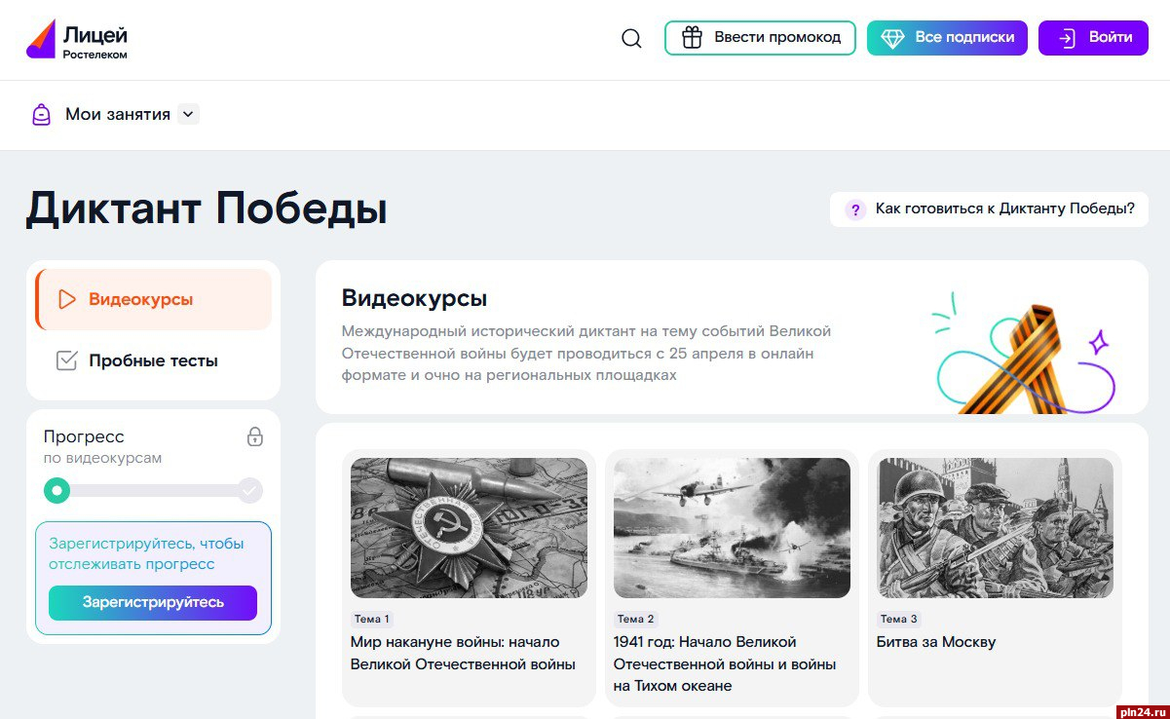Click the Войти login button

(x=1093, y=38)
